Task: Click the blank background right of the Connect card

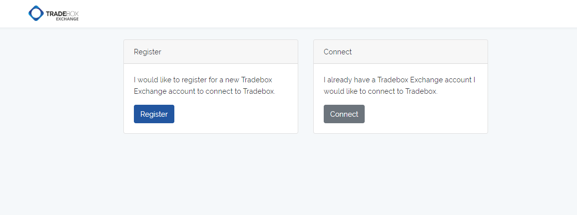Action: click(x=532, y=86)
